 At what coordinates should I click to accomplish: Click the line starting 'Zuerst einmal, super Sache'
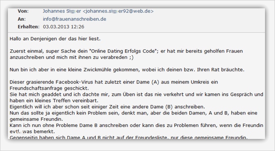[126, 51]
